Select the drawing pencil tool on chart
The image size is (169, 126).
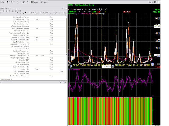(105, 9)
